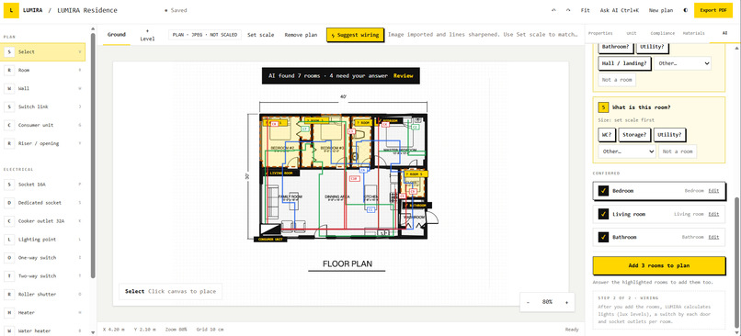Viewport: 741px width, 336px height.
Task: Click the Export PDF button
Action: click(x=713, y=10)
